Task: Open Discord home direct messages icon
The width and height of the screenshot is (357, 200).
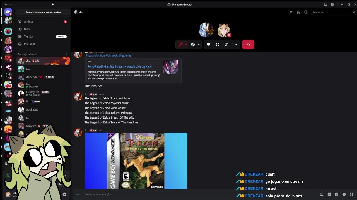Action: (x=8, y=12)
